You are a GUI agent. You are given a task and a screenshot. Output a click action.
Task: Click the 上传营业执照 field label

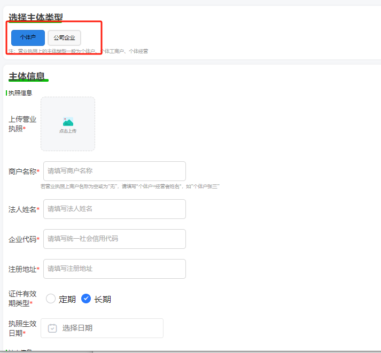pos(22,124)
